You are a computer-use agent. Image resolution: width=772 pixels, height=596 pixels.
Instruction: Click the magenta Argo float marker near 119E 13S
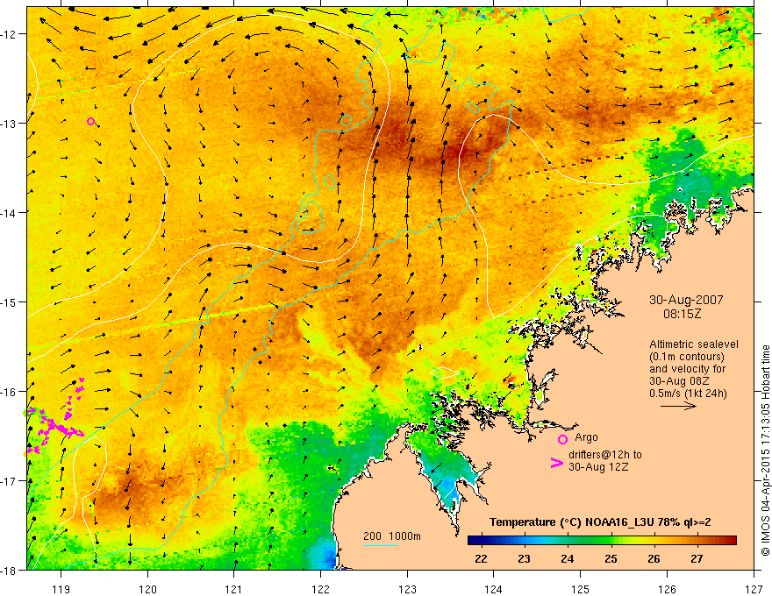pyautogui.click(x=90, y=122)
